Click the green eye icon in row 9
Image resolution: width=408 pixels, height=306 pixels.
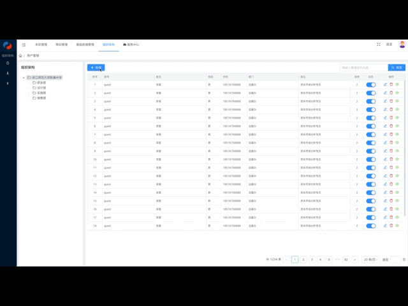click(x=397, y=151)
